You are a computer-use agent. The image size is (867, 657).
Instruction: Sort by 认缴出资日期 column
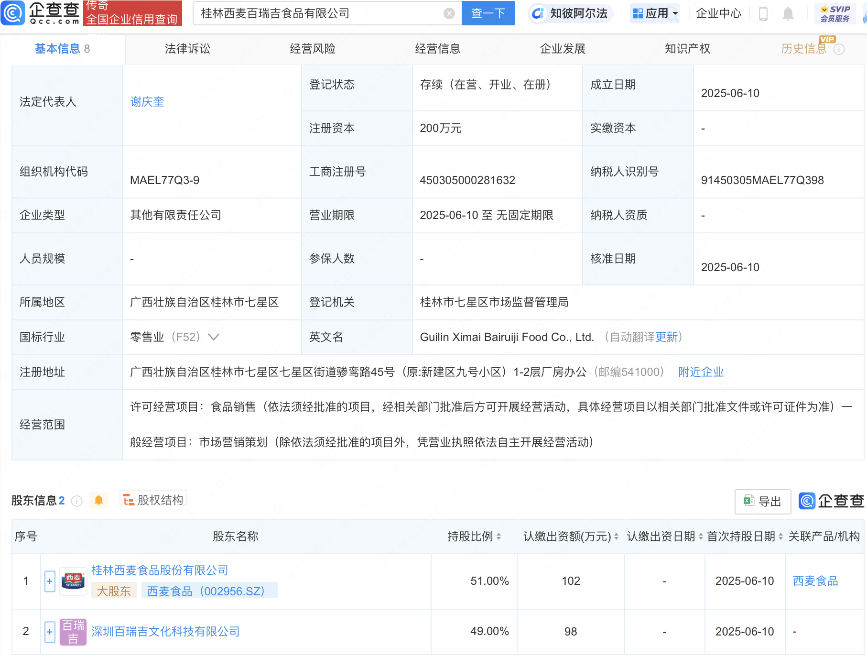point(701,537)
